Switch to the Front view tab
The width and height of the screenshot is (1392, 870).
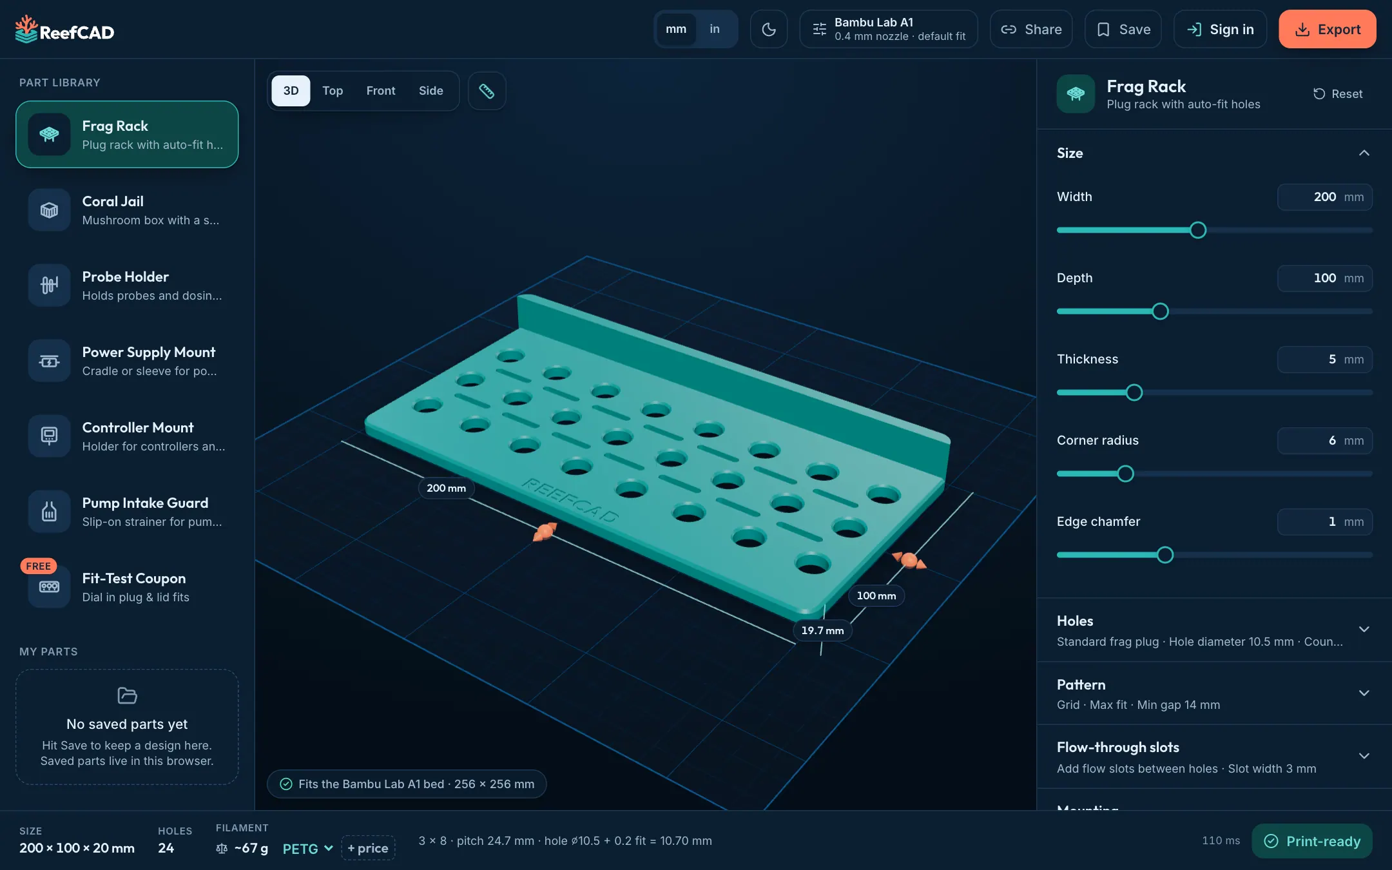pos(381,91)
